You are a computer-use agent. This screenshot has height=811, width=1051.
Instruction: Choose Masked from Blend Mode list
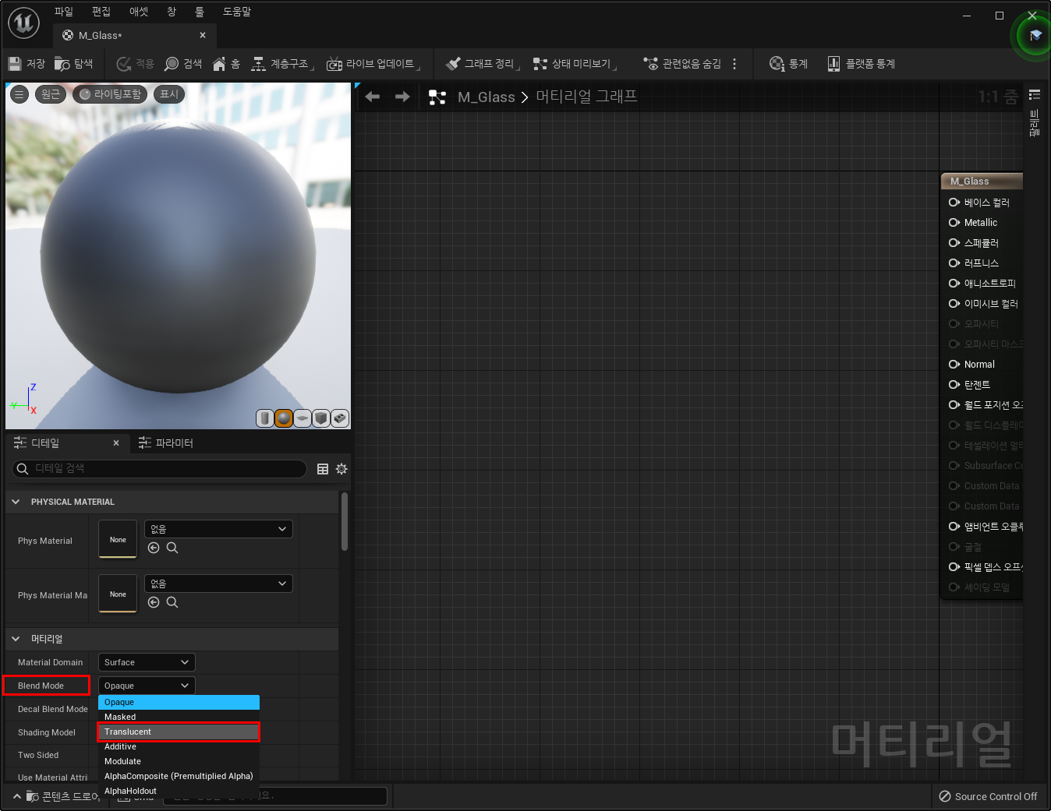179,717
